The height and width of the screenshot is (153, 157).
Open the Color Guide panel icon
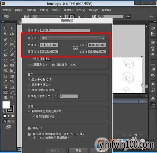click(x=153, y=34)
